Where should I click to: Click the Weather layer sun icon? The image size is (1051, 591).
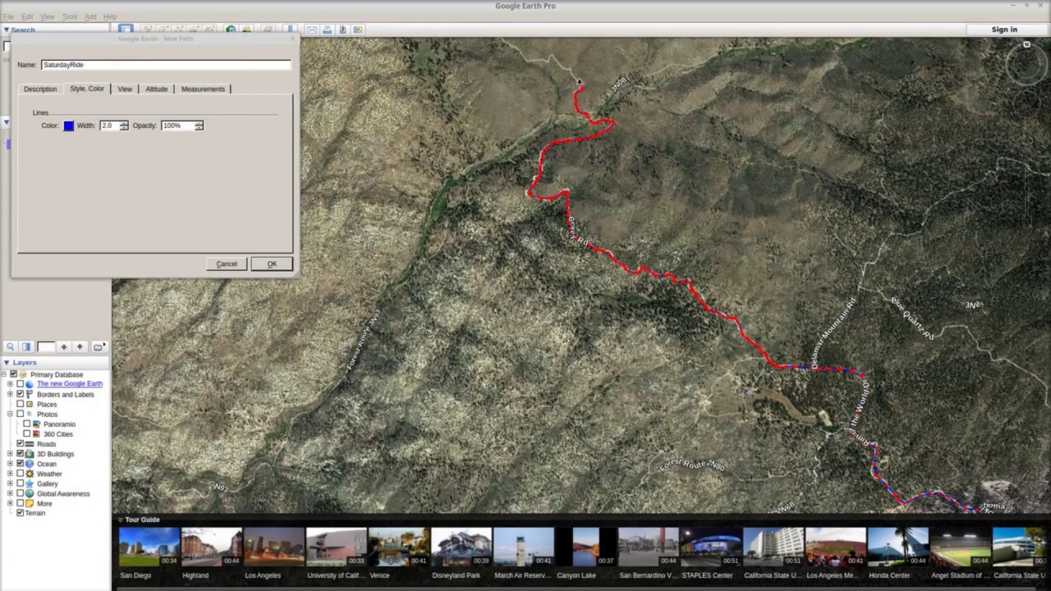click(30, 474)
